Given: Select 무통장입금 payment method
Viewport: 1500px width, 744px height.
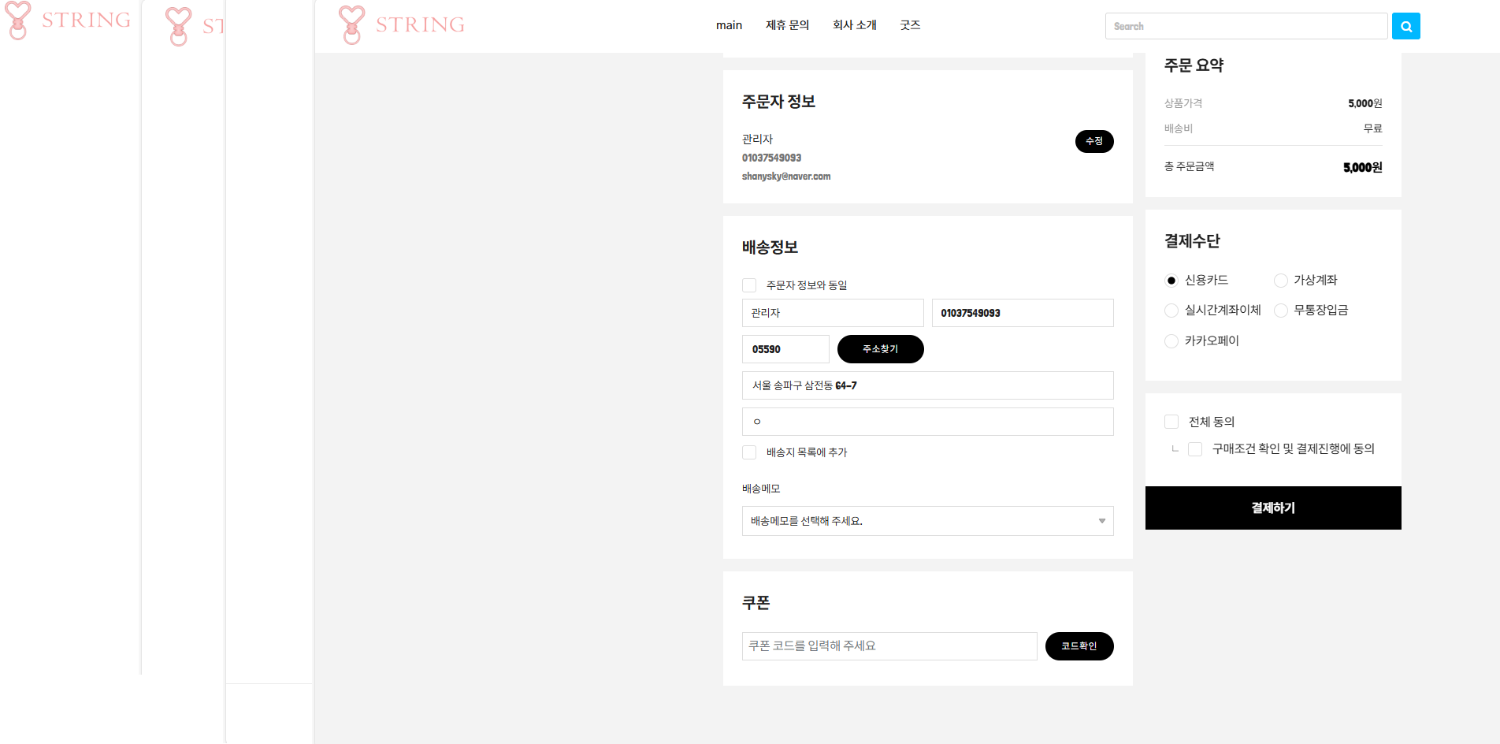Looking at the screenshot, I should tap(1281, 311).
